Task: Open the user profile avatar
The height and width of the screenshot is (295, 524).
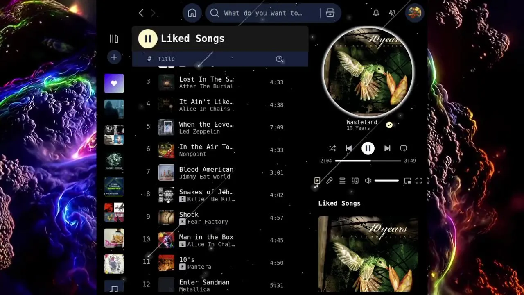Action: click(414, 13)
